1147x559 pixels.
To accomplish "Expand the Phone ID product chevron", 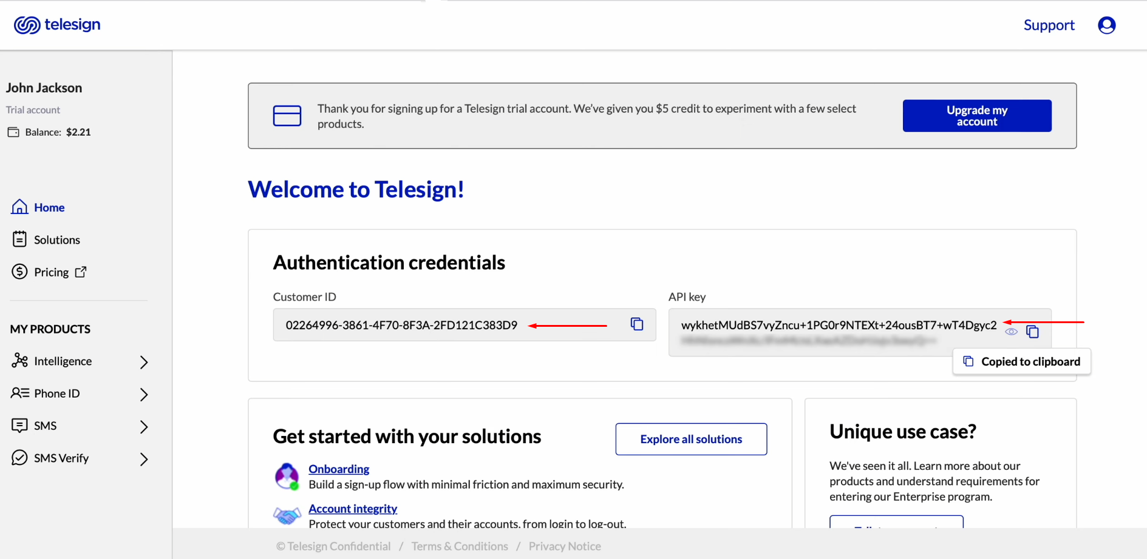I will point(144,394).
